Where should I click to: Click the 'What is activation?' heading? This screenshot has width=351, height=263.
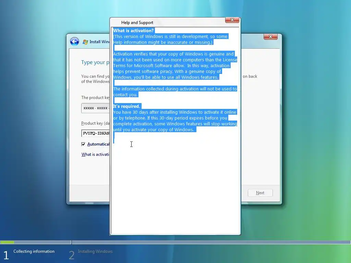point(133,30)
